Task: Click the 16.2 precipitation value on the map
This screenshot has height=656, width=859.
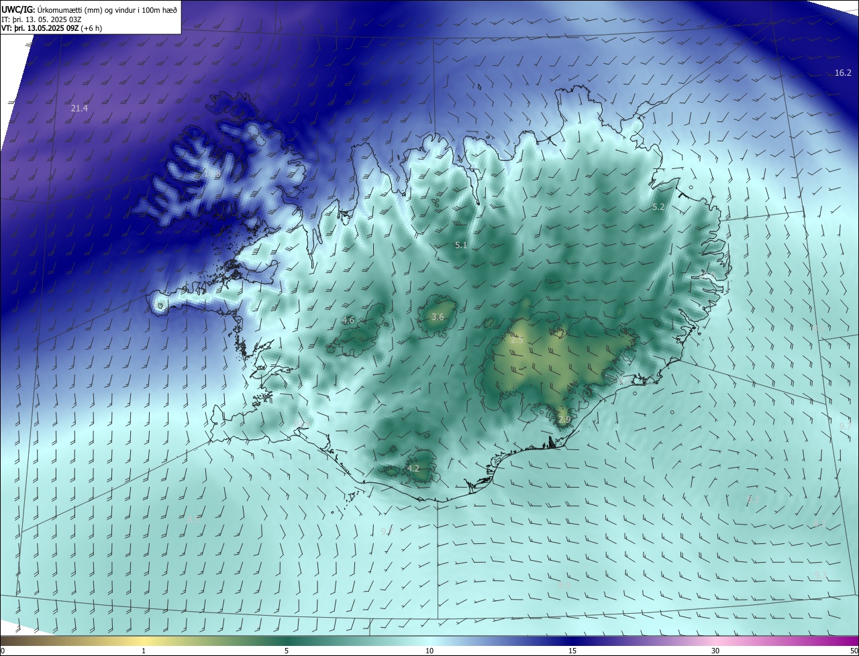Action: 843,72
